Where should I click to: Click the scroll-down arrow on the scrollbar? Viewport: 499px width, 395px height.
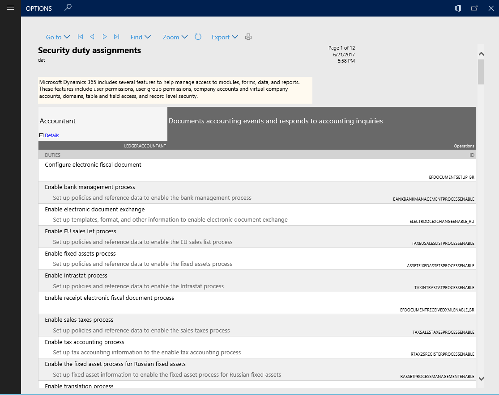pos(481,378)
